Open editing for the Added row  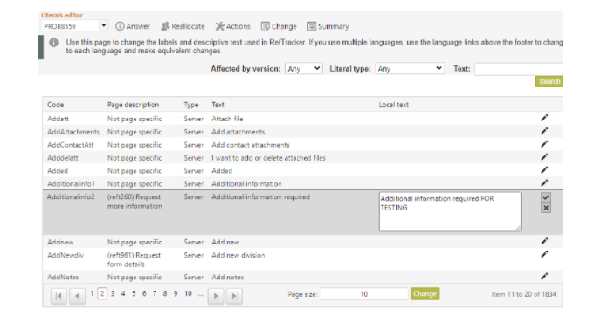tap(544, 170)
